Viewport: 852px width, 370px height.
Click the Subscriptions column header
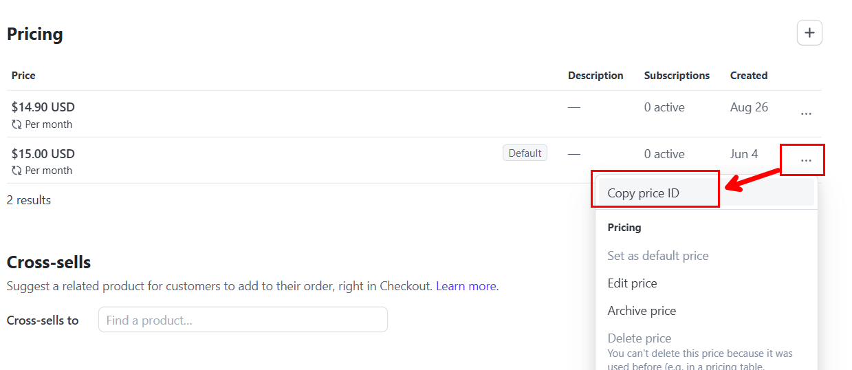click(677, 76)
